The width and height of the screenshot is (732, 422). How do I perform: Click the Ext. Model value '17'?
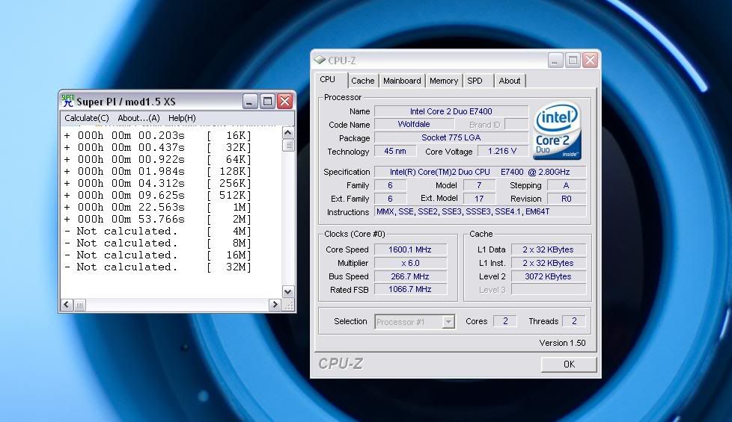pyautogui.click(x=479, y=199)
